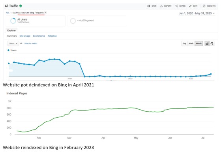Click the Mar label on Indexed Pages axis
The image size is (223, 152).
[x=69, y=138]
